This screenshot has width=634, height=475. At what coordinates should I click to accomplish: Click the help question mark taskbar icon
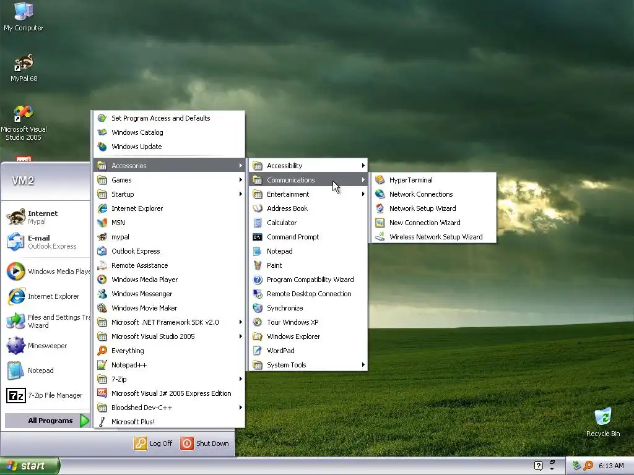click(538, 466)
